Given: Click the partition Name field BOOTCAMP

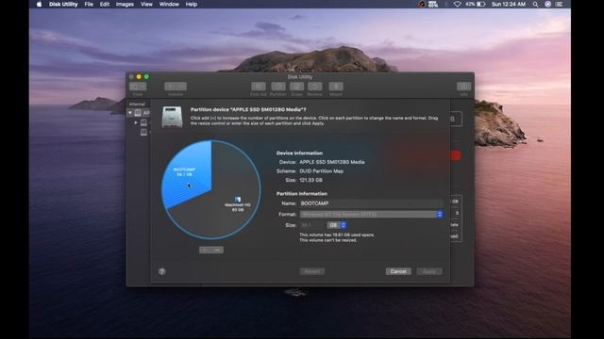Looking at the screenshot, I should (x=371, y=203).
